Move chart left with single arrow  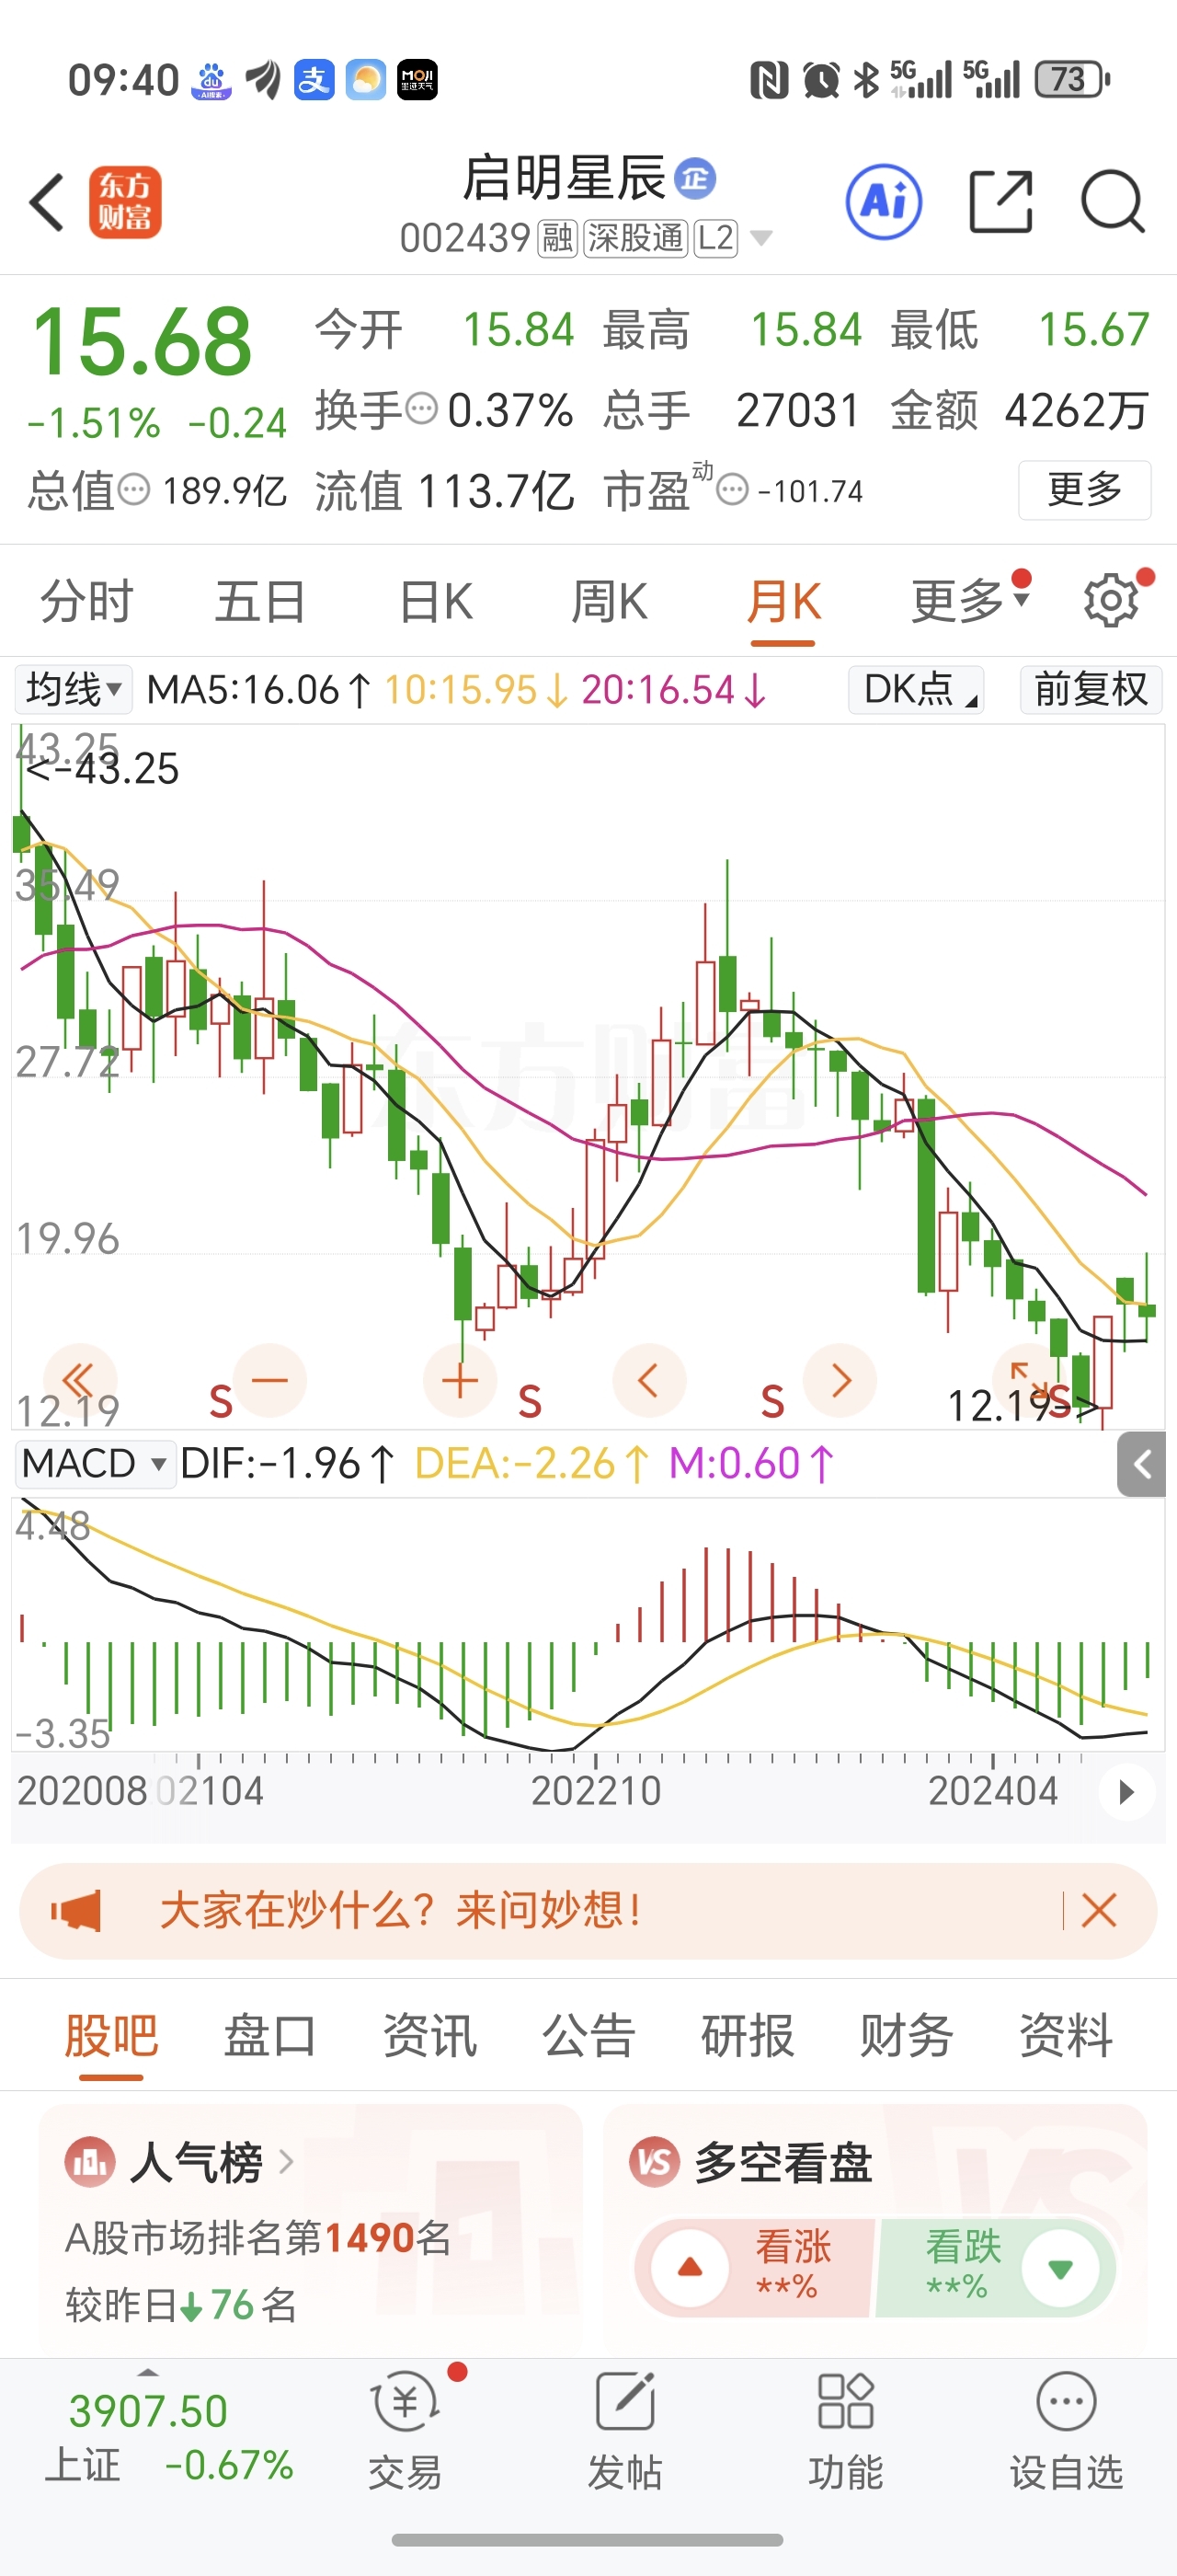click(x=649, y=1381)
